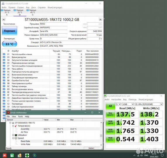Open the drive dropdown D: 0% (0/932GiB)
The image size is (167, 158).
pos(149,104)
